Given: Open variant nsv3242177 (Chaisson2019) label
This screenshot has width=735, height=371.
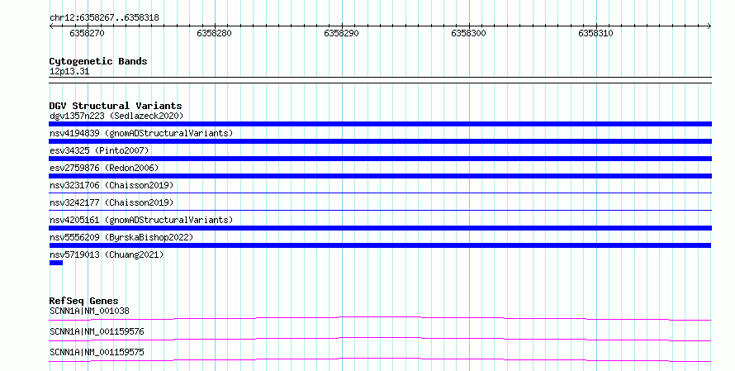Looking at the screenshot, I should click(x=111, y=202).
